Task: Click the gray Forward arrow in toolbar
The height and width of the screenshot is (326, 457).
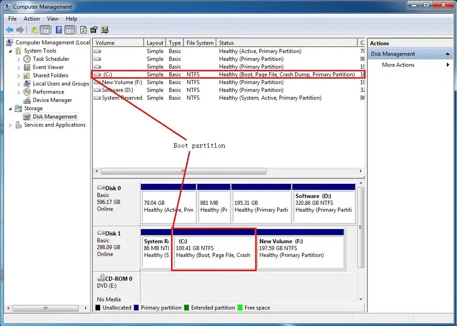Action: coord(20,30)
